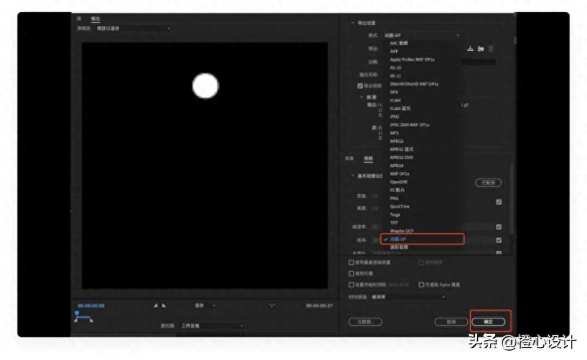Toggle the match-source checkbox beside width and height
The image size is (587, 360).
pos(498,202)
